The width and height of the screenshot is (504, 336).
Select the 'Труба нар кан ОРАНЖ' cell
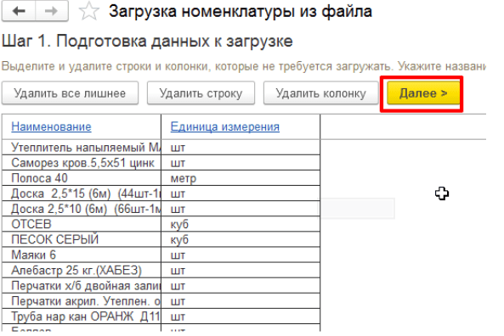point(82,316)
